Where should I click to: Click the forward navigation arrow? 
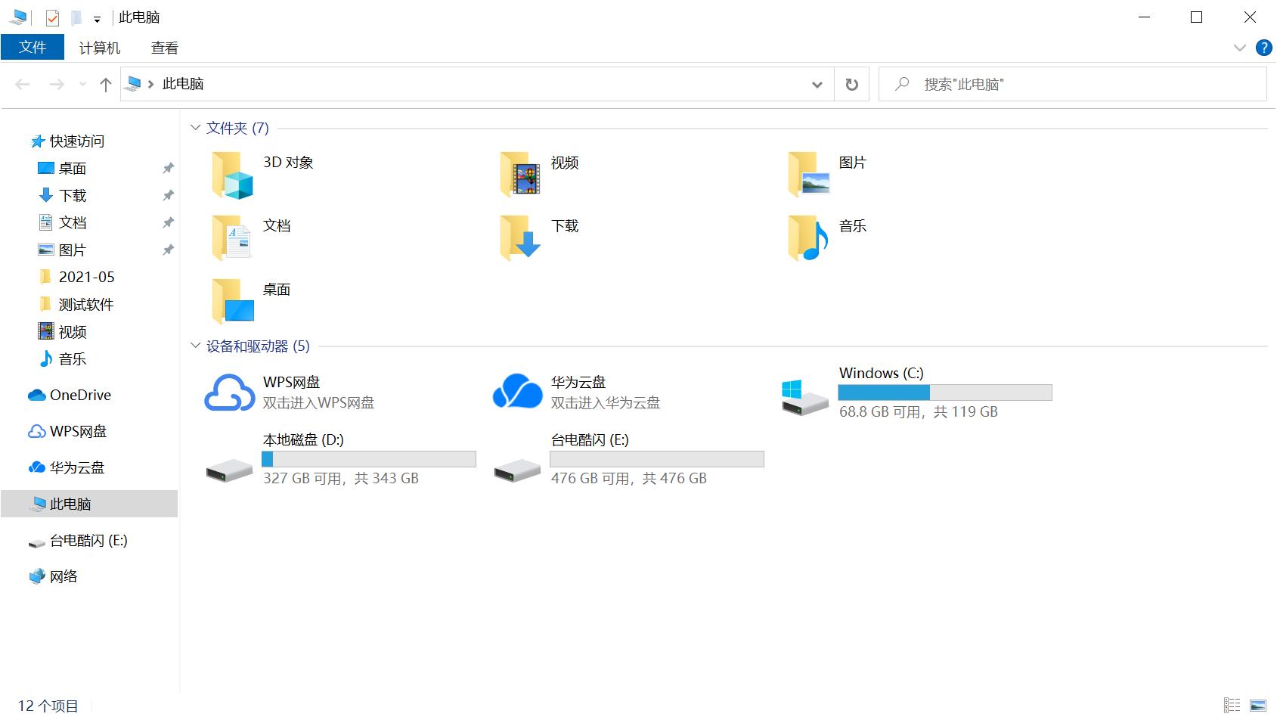57,85
